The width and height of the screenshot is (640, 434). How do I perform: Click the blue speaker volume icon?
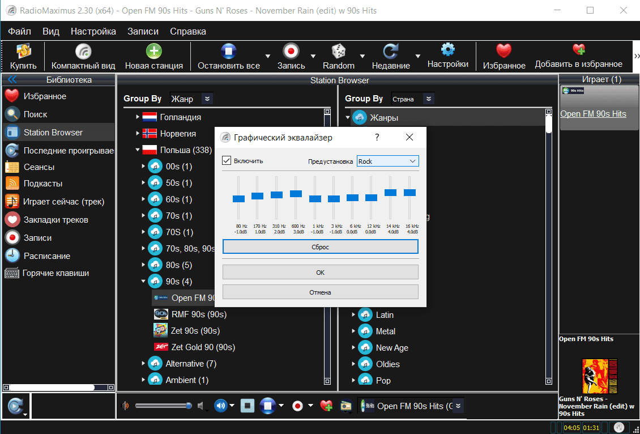(x=221, y=406)
